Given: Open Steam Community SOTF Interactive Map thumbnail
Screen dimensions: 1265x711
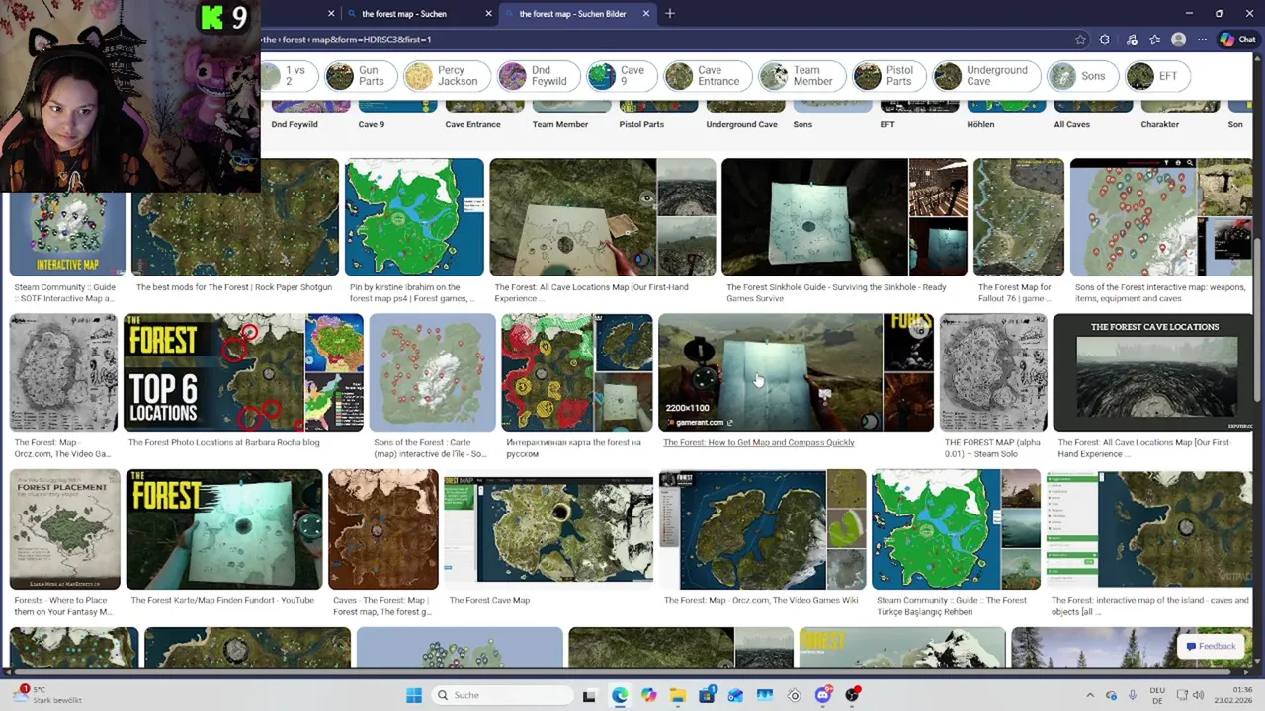Looking at the screenshot, I should pos(67,234).
